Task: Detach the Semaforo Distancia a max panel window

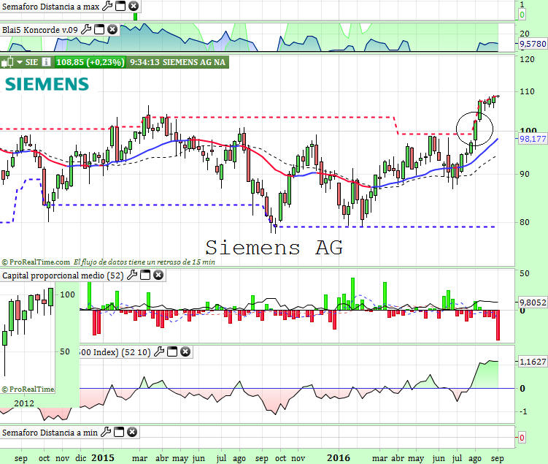Action: pyautogui.click(x=120, y=6)
